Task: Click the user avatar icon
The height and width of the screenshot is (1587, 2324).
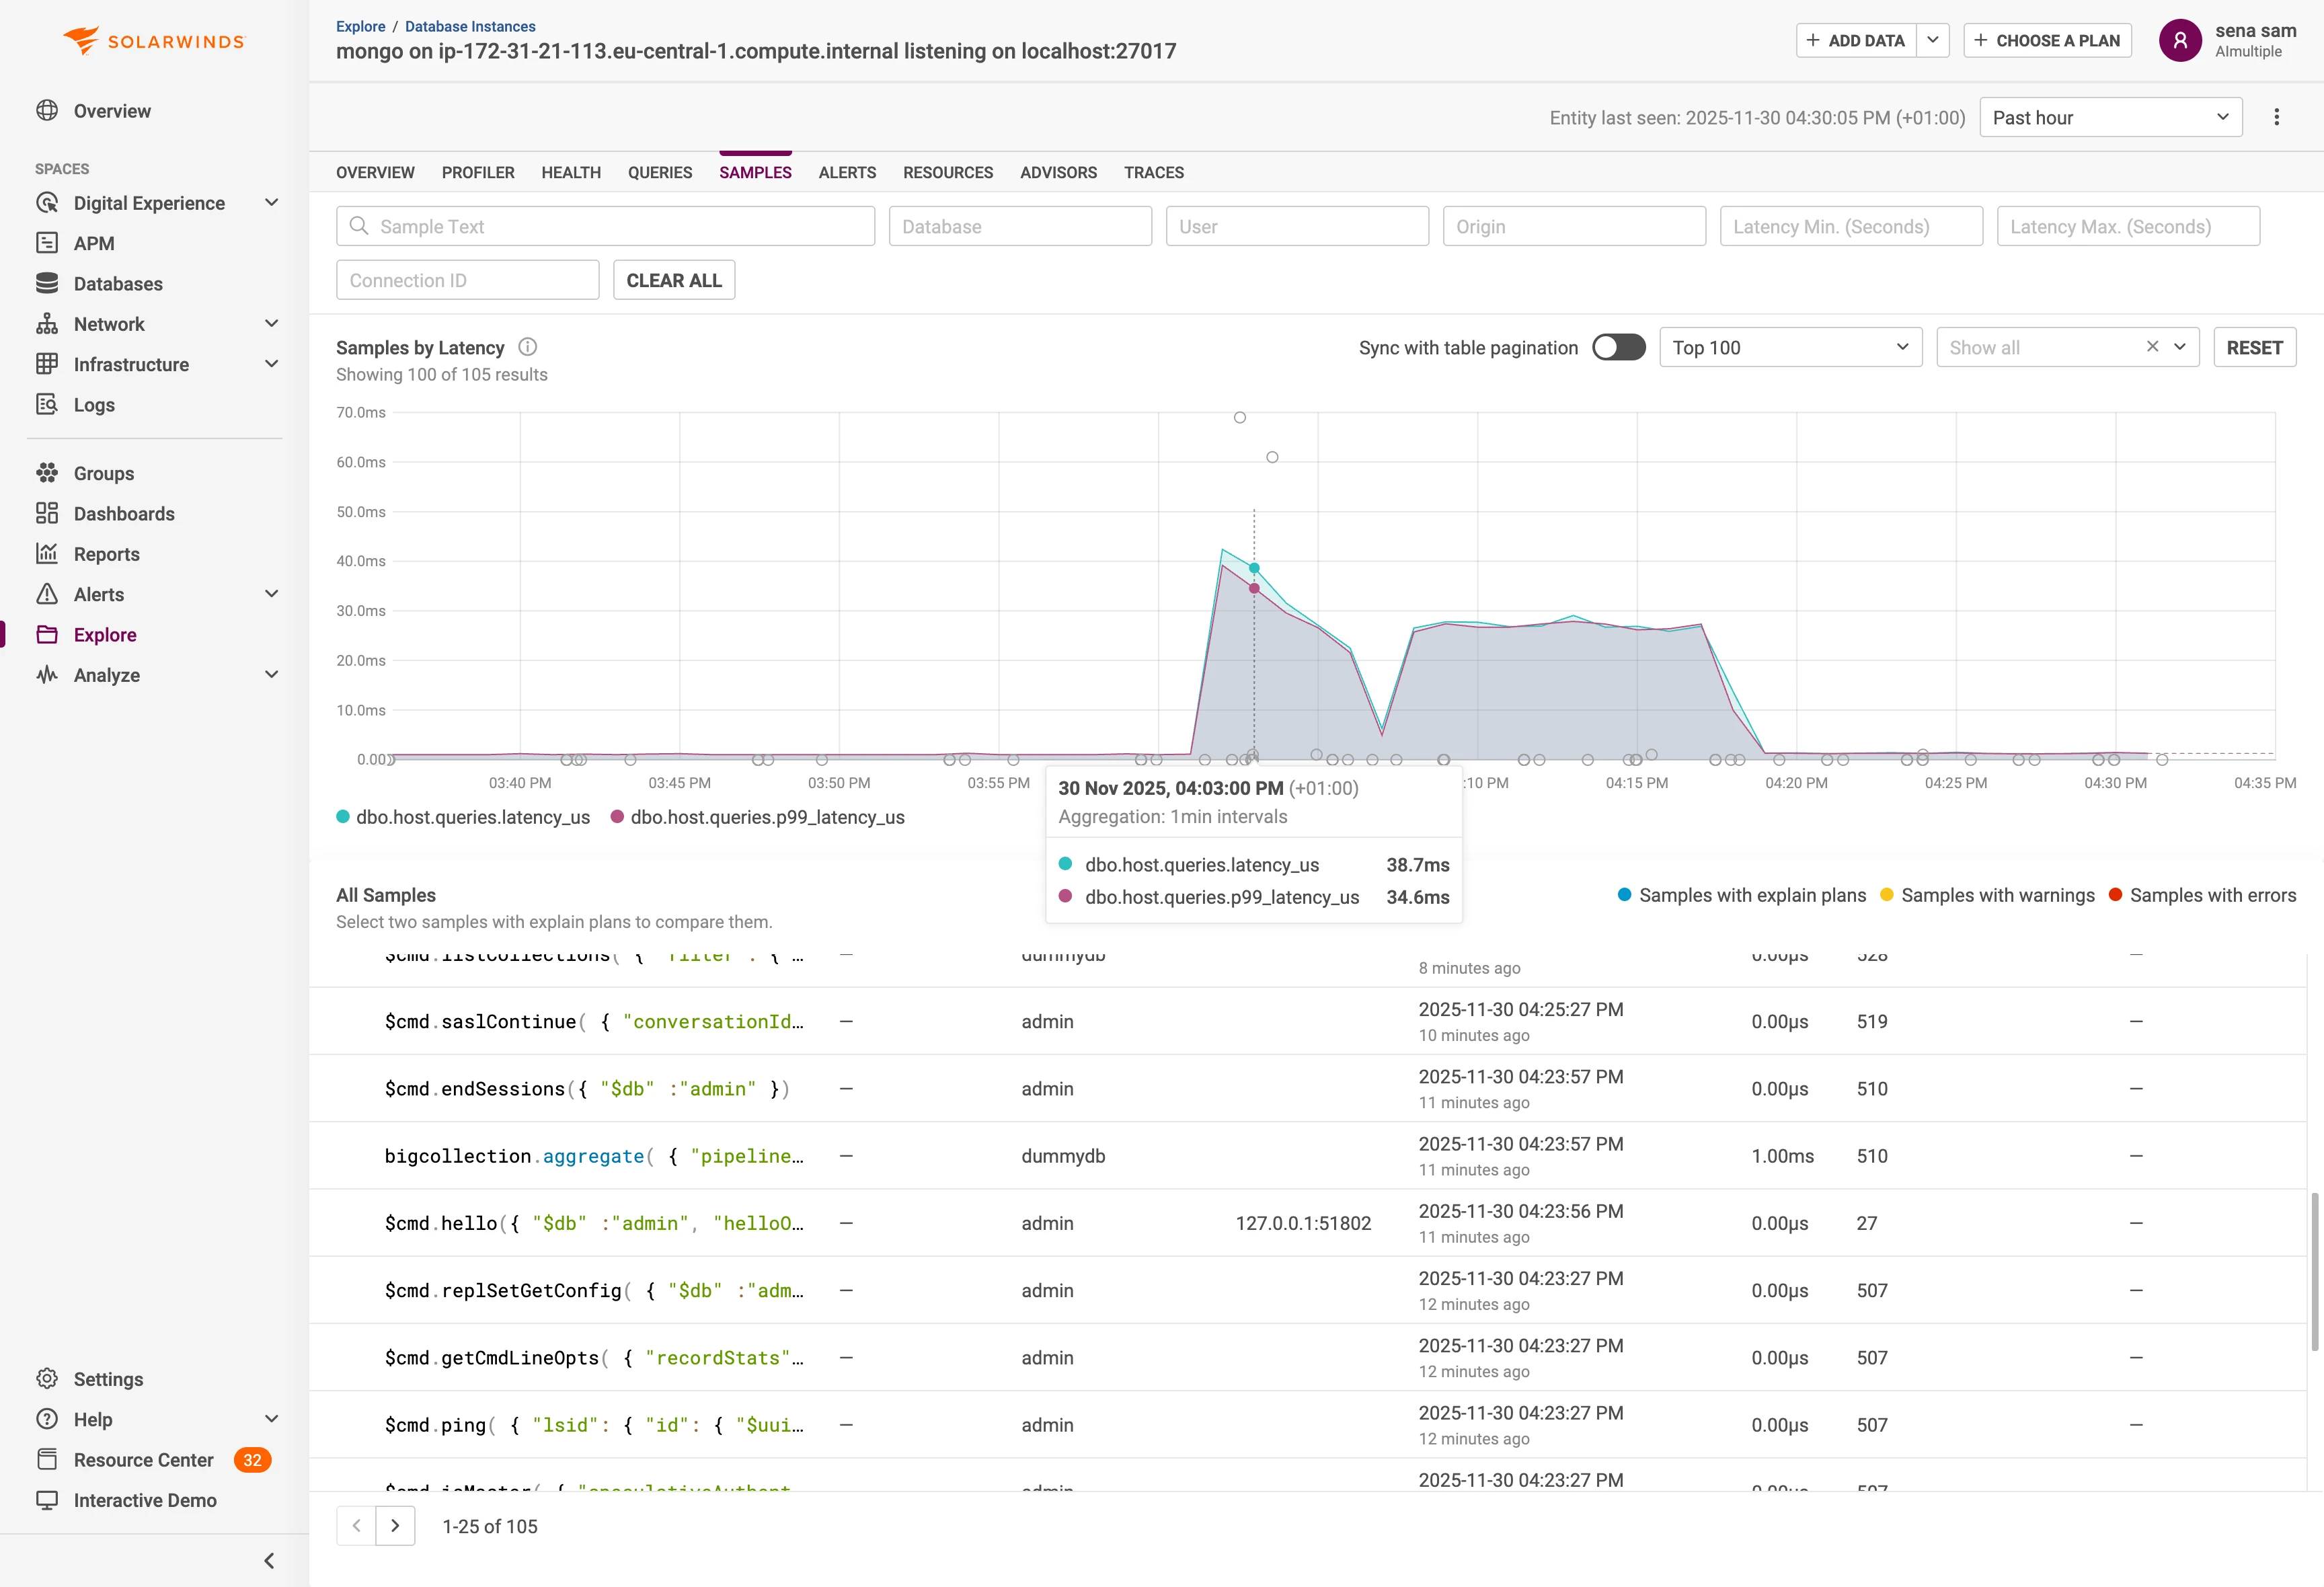Action: 2180,41
